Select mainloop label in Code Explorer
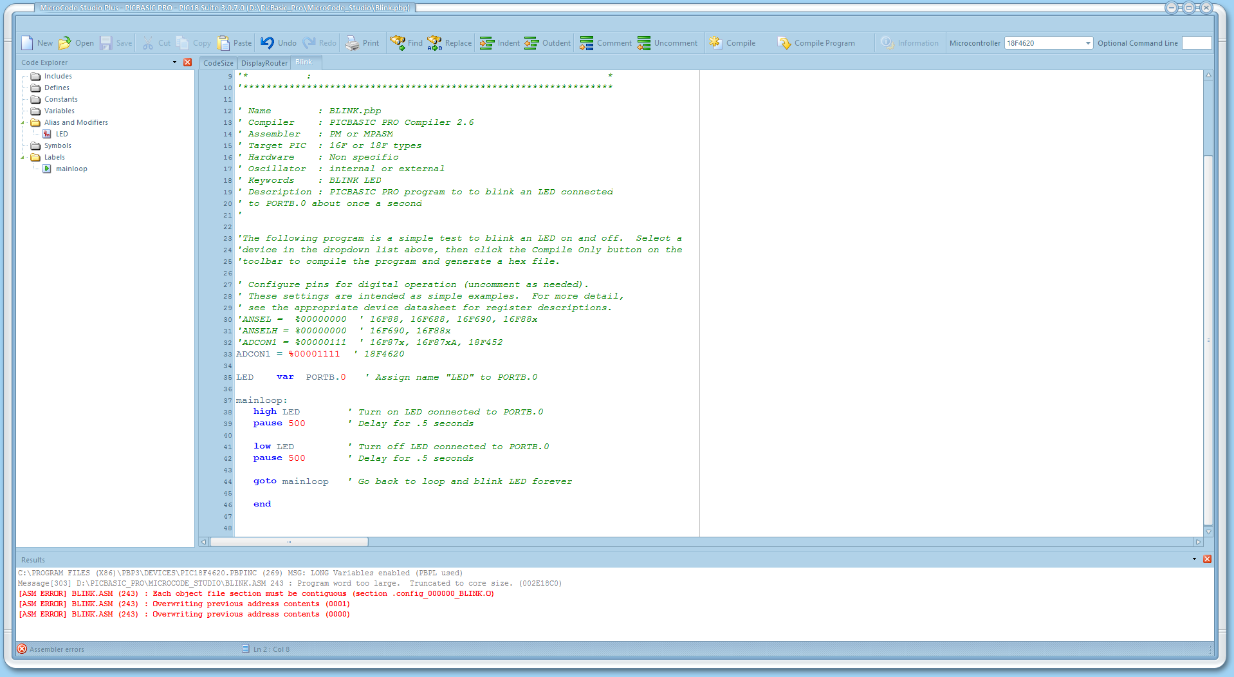Viewport: 1234px width, 677px height. pos(71,169)
